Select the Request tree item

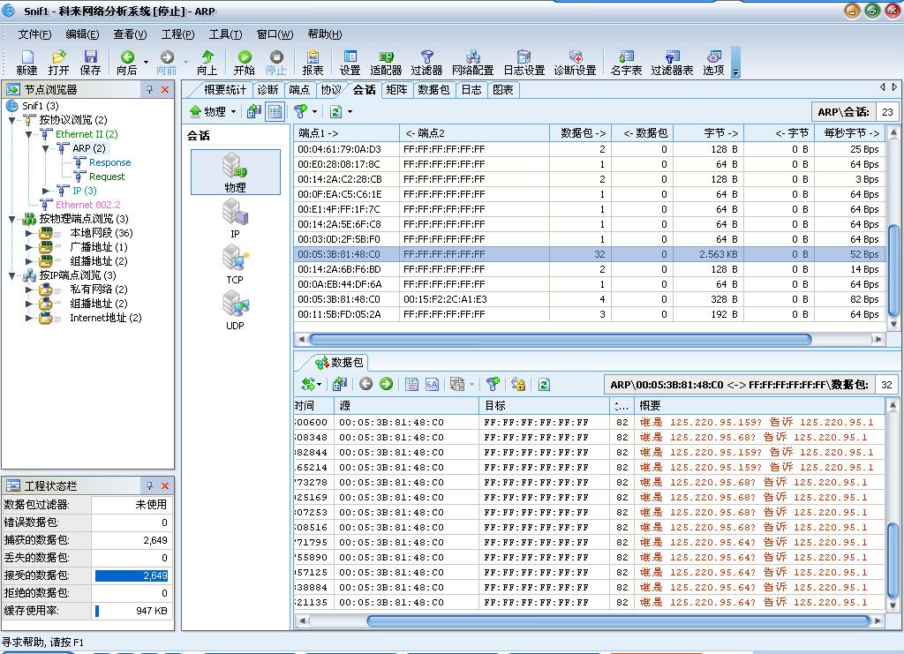click(x=107, y=177)
